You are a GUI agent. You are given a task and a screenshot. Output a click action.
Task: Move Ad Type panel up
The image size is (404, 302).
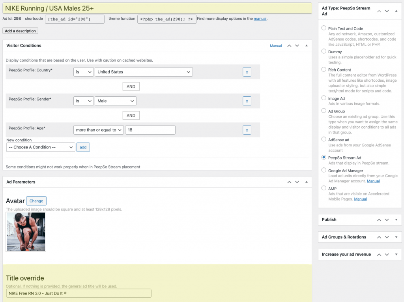coord(379,11)
